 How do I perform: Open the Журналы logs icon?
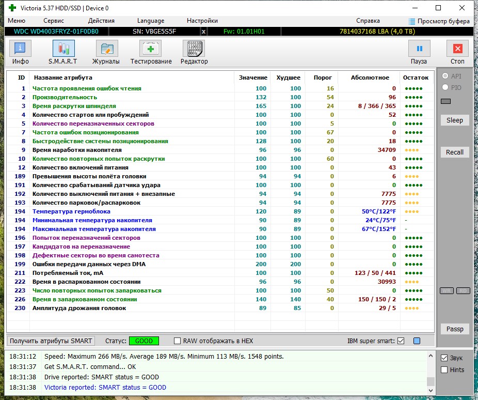107,49
